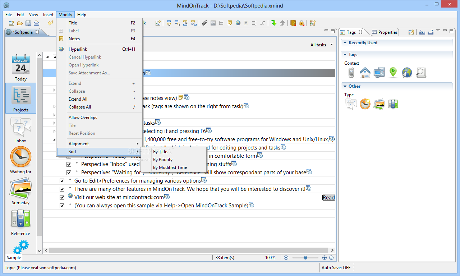The height and width of the screenshot is (276, 460).
Task: Adjust the zoom slider in status bar
Action: [x=305, y=258]
